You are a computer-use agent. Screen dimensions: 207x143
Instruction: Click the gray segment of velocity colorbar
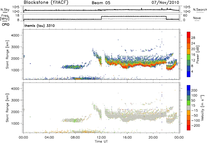(189, 108)
